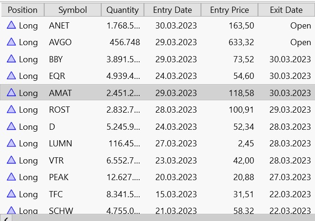Image resolution: width=315 pixels, height=221 pixels.
Task: Sort trades by Entry Date header
Action: tap(172, 10)
